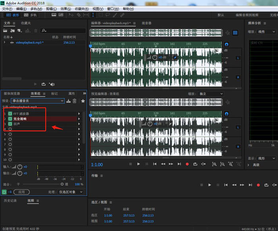The height and width of the screenshot is (231, 278).
Task: Open the 效果(S) menu
Action: coord(66,9)
